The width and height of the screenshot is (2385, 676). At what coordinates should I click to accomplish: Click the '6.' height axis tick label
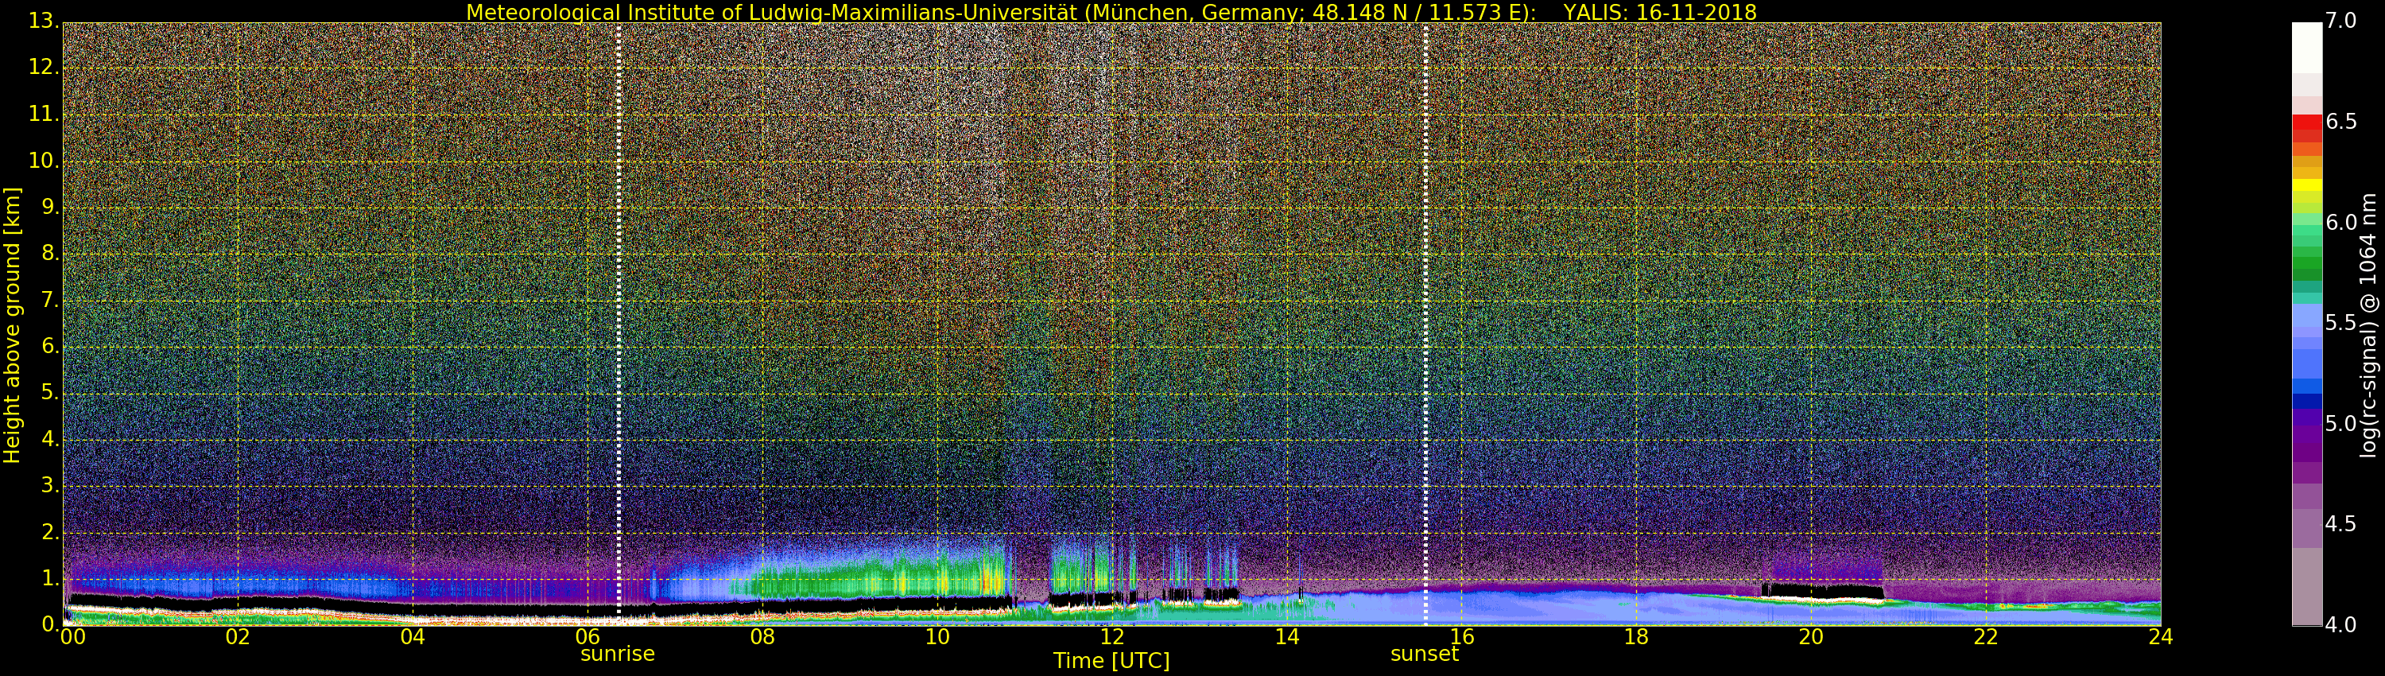[49, 348]
